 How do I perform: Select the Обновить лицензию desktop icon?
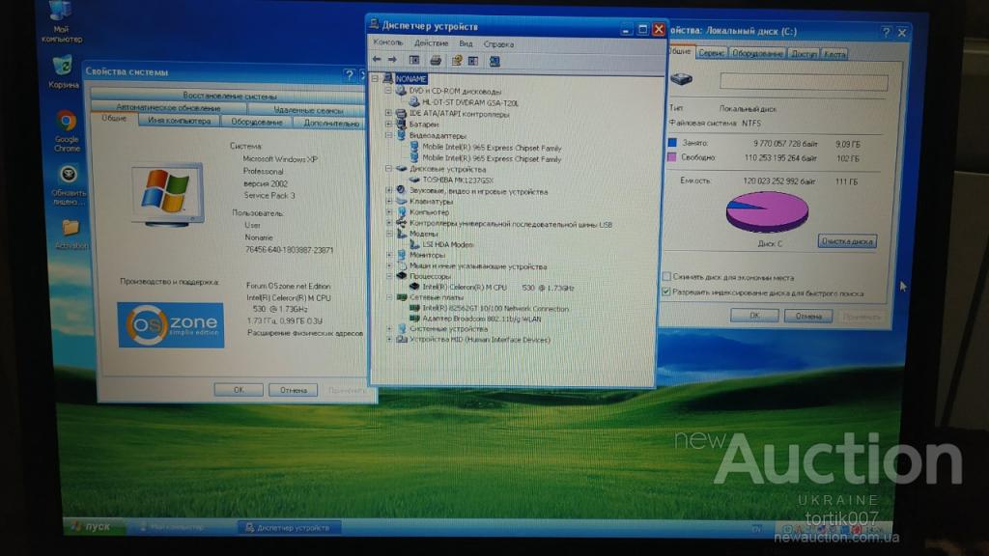tap(69, 185)
